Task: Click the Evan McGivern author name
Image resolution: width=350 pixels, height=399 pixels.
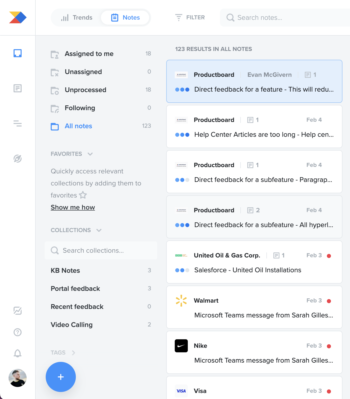Action: 269,75
